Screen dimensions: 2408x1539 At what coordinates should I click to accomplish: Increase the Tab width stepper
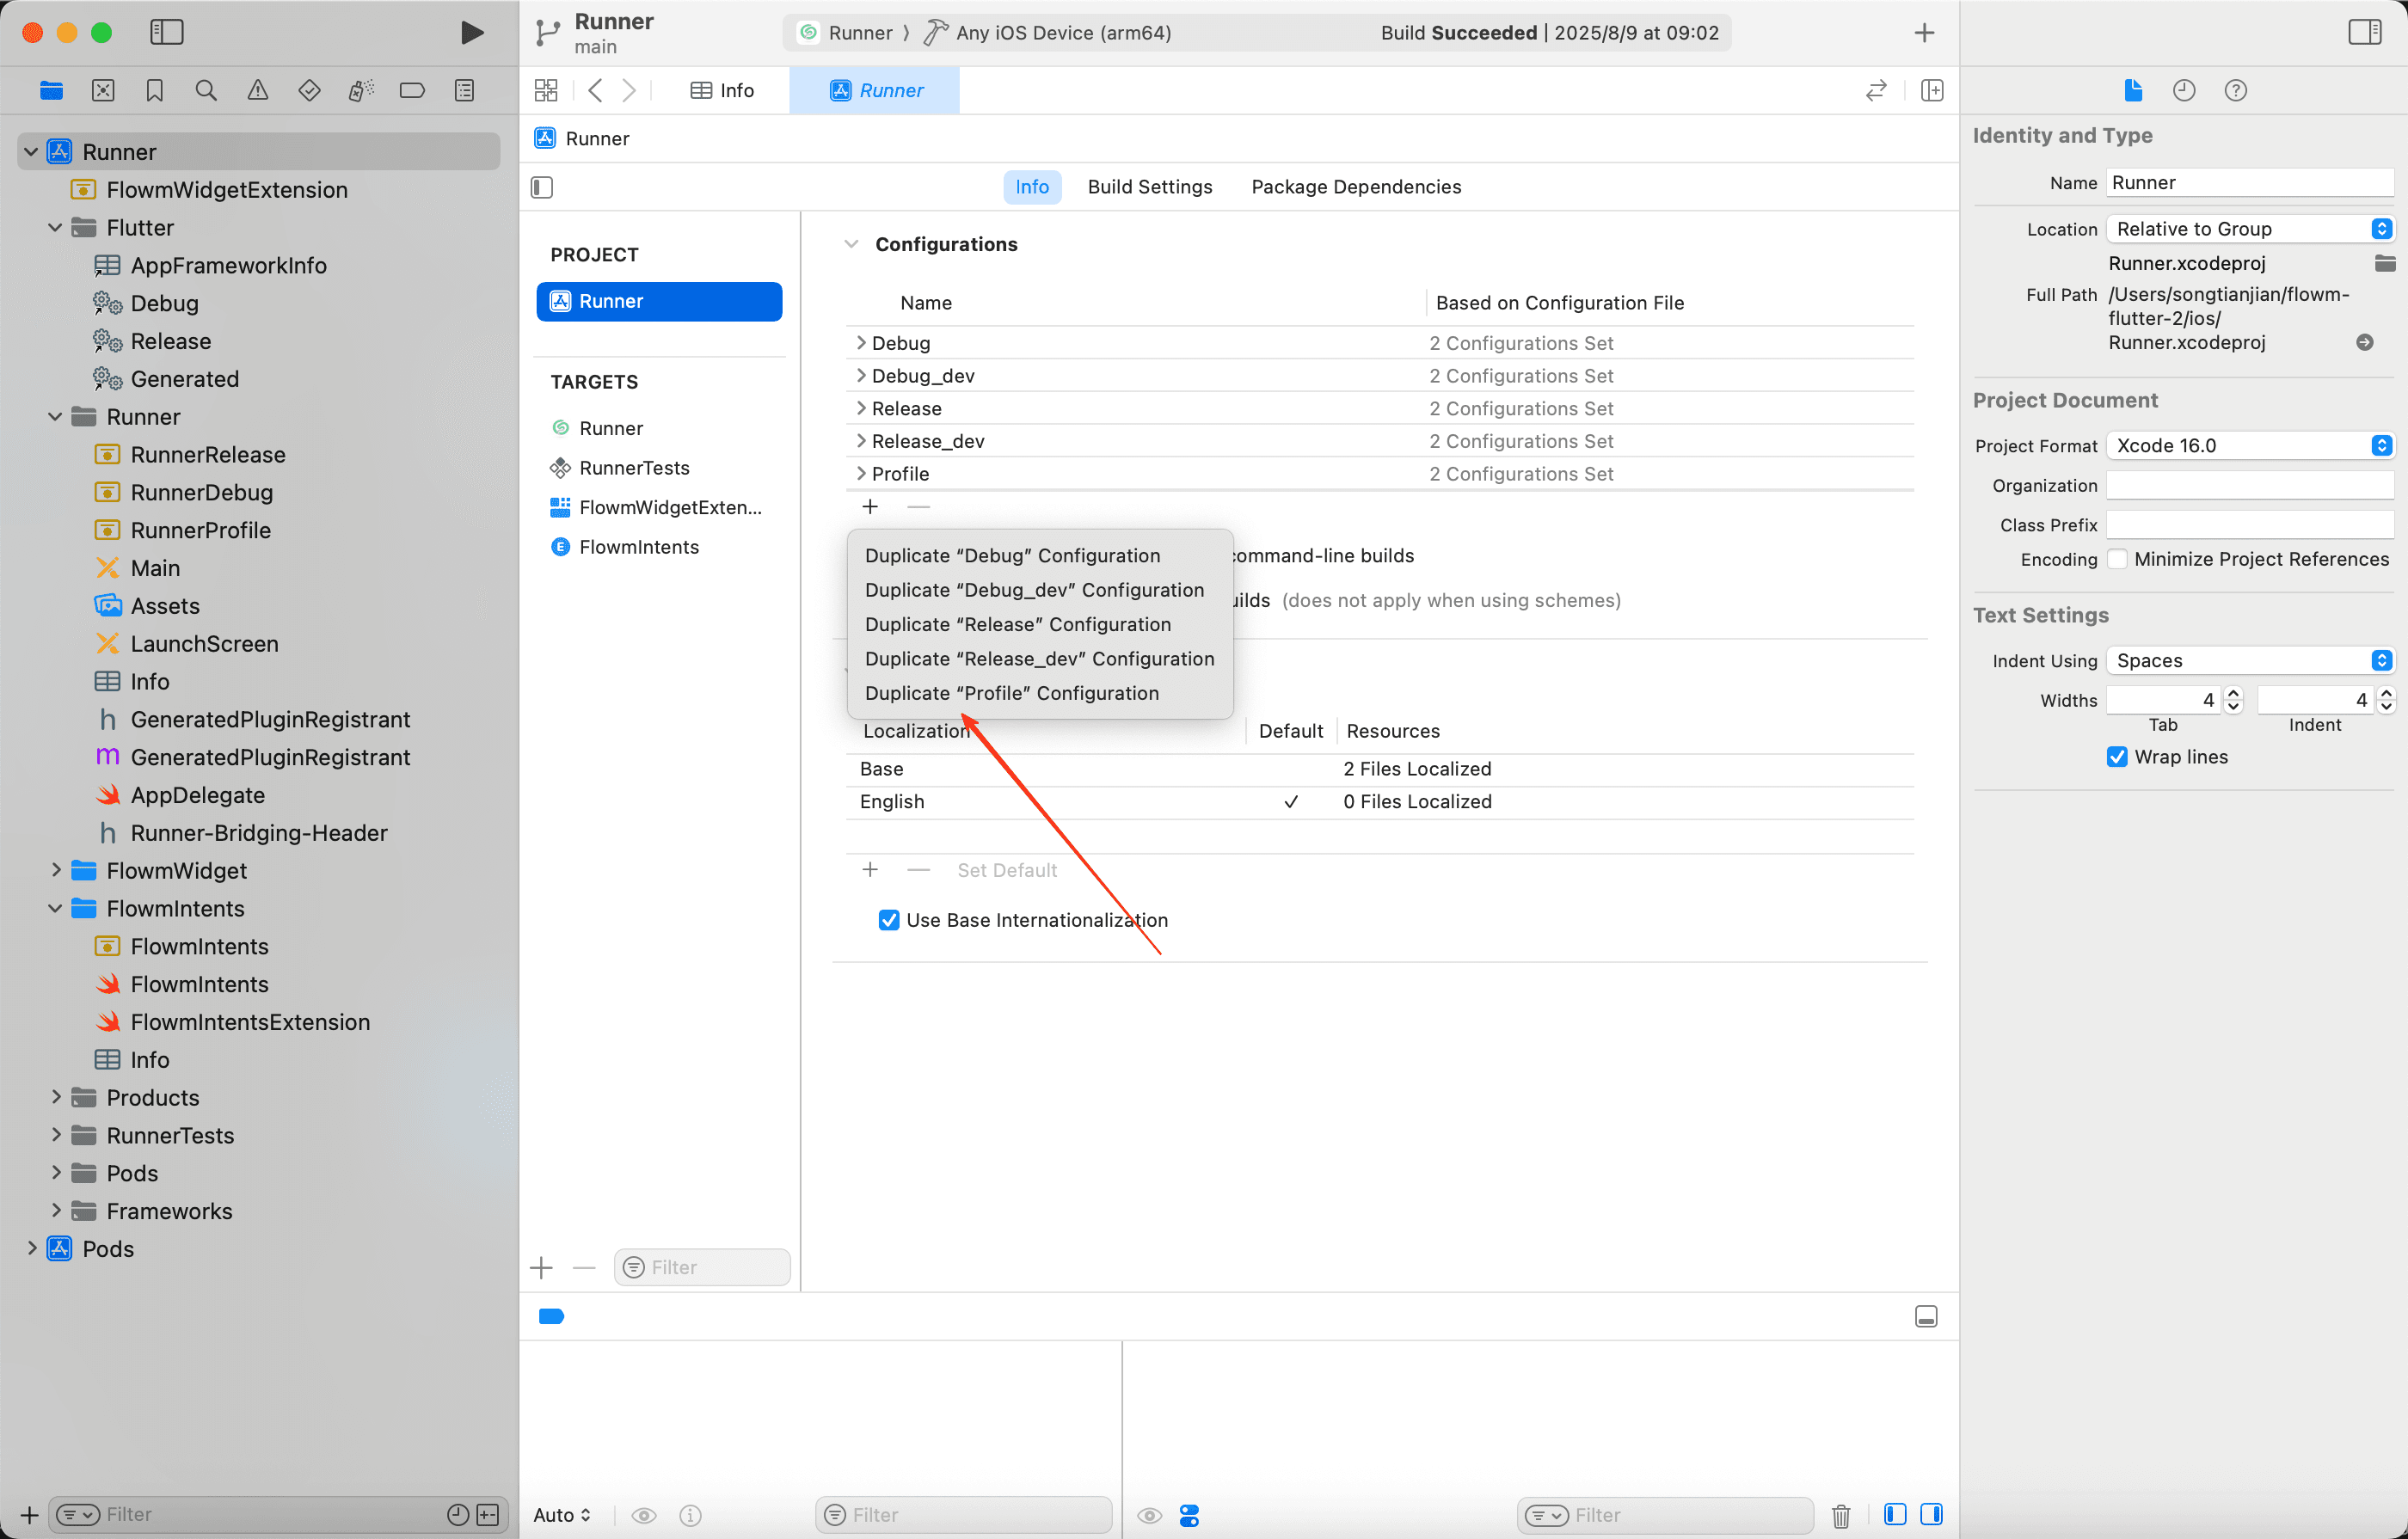(2233, 693)
